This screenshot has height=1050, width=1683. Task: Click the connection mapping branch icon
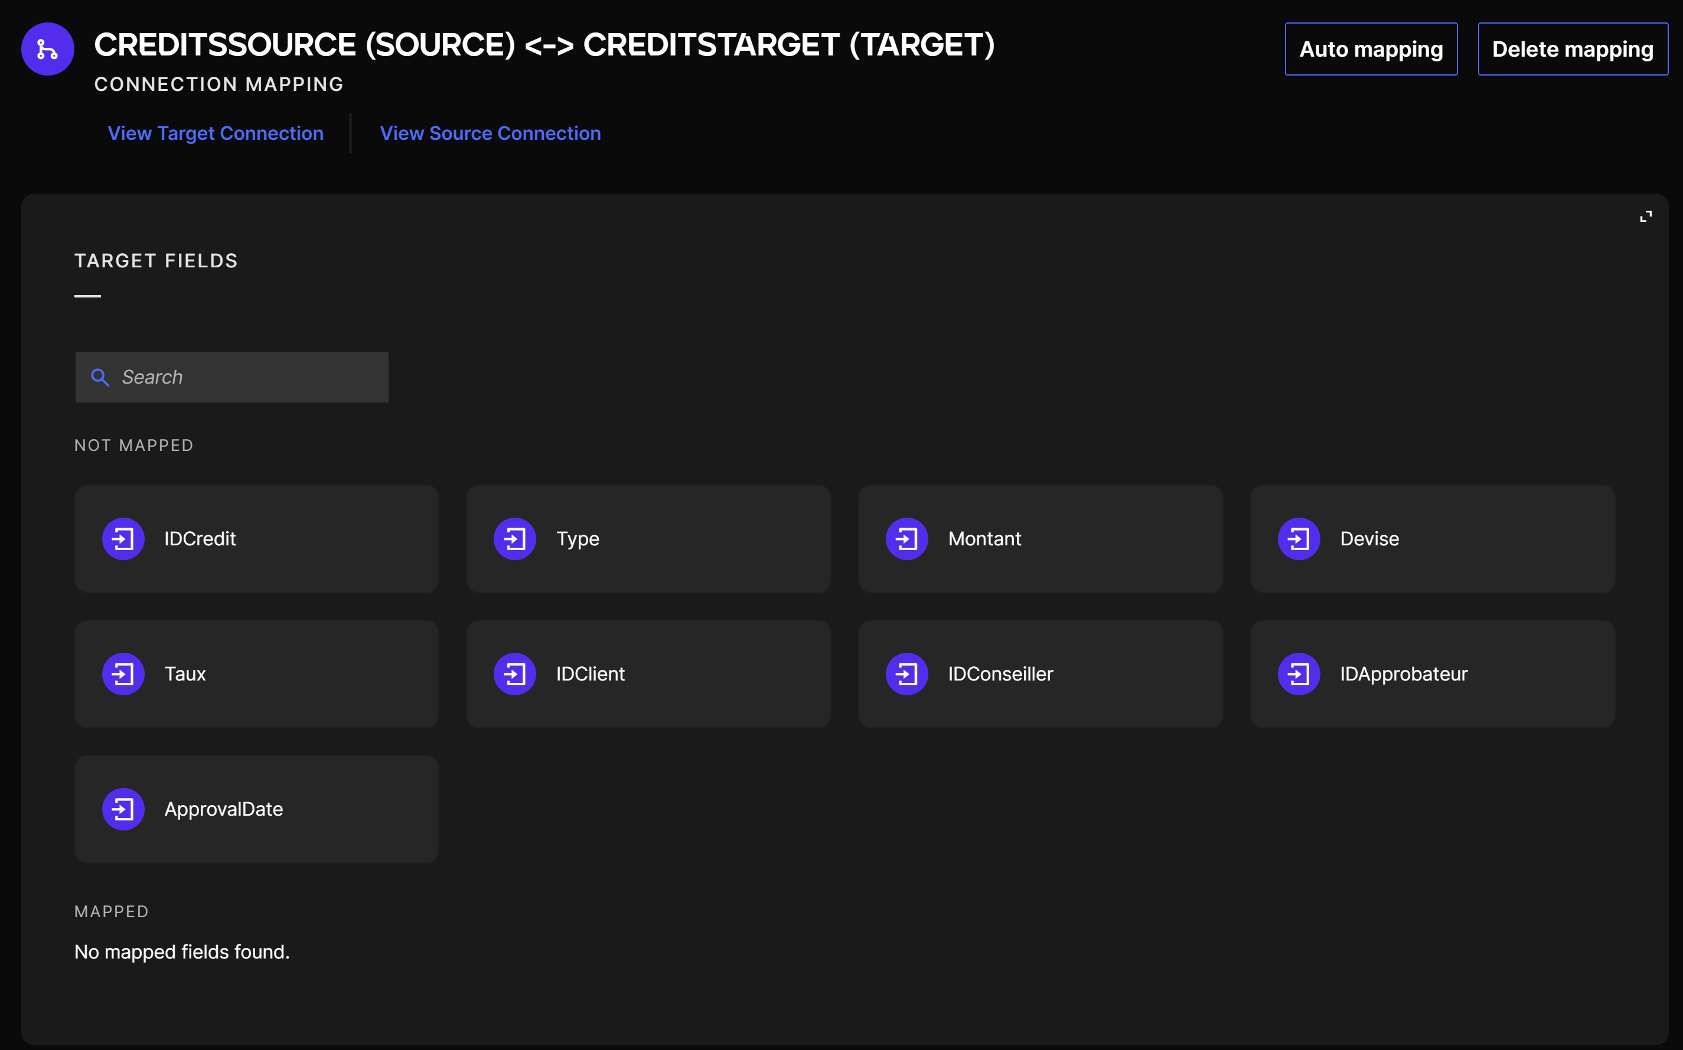coord(47,48)
